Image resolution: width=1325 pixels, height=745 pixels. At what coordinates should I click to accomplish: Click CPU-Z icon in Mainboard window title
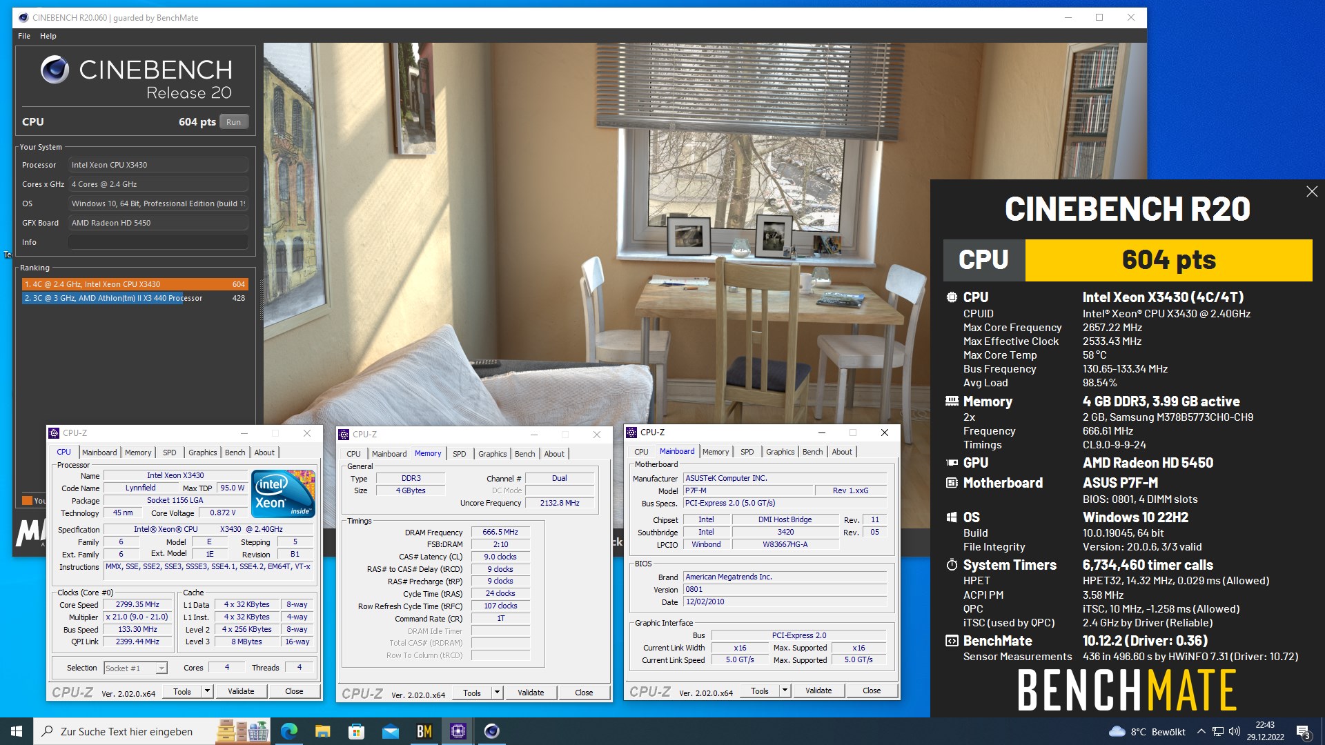tap(631, 433)
